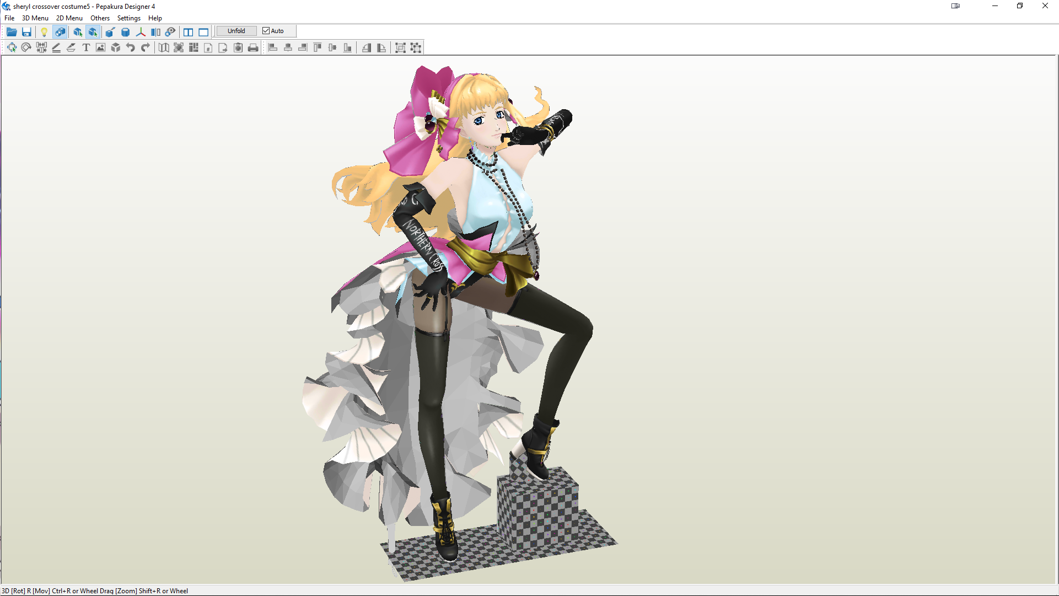Save the project with the floppy disk icon
This screenshot has width=1059, height=596.
(26, 31)
